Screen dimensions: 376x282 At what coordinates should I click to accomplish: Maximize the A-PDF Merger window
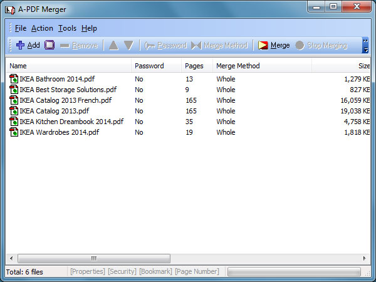[x=333, y=6]
